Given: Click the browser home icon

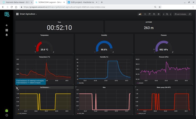Looking at the screenshot, I should coord(16,7).
